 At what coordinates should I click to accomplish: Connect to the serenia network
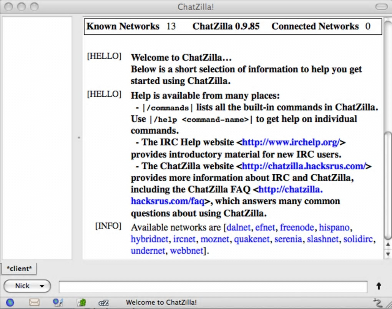(288, 239)
